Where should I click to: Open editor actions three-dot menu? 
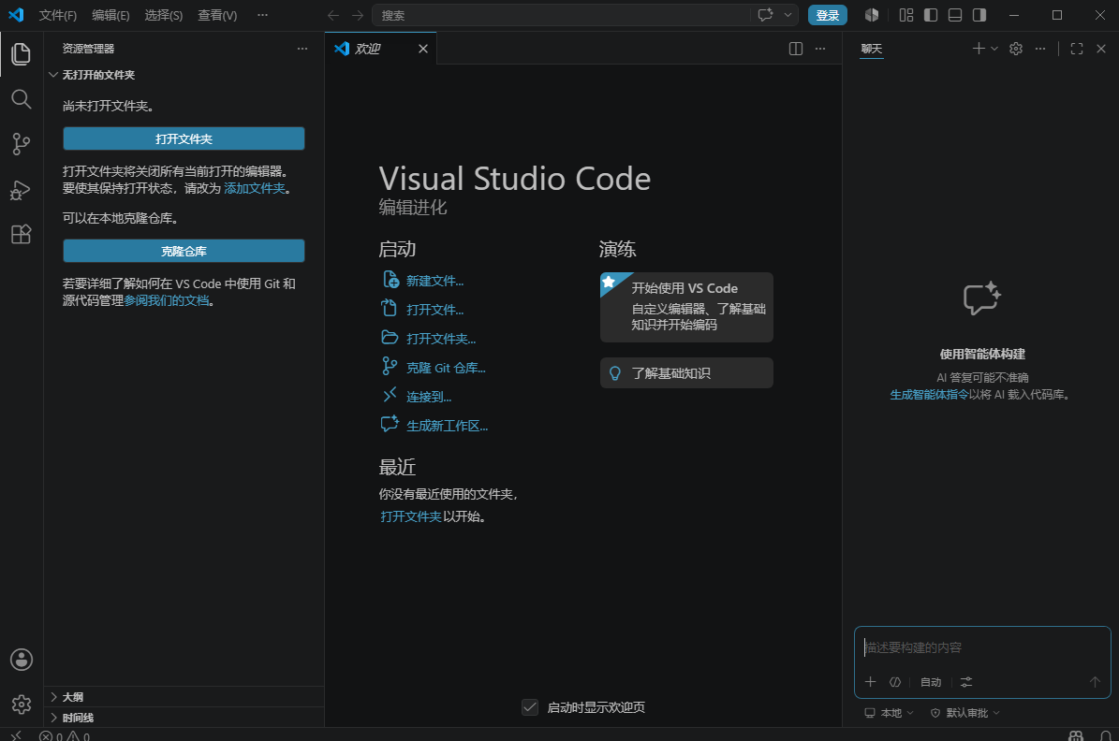820,49
